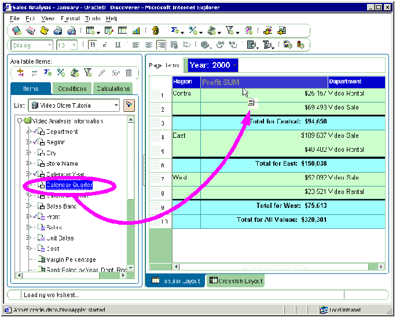Click the background color paint icon
Viewport: 396px width, 318px height.
pos(251,45)
